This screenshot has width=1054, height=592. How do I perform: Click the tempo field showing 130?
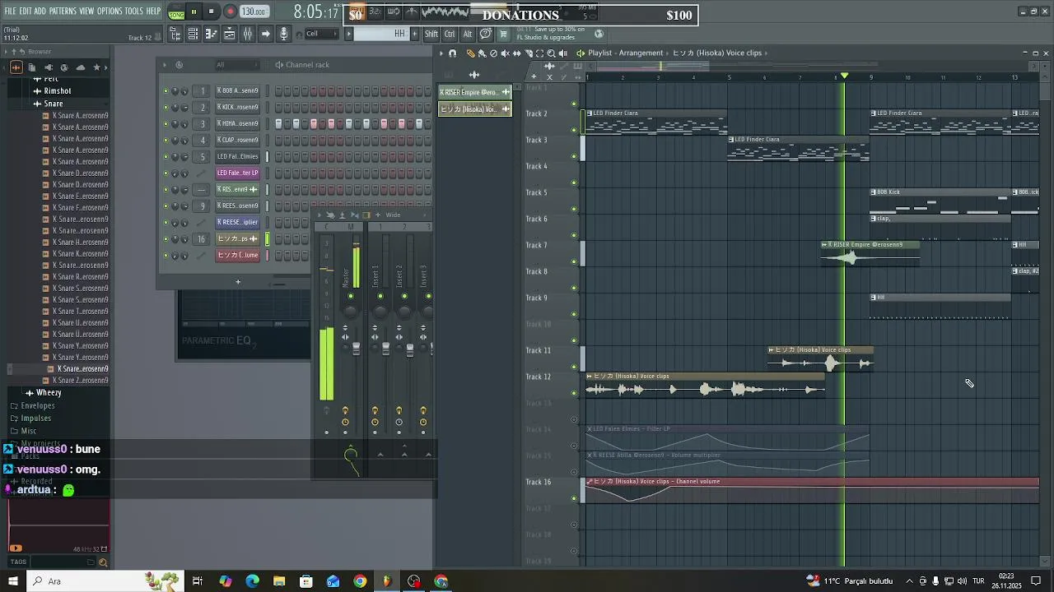coord(254,12)
